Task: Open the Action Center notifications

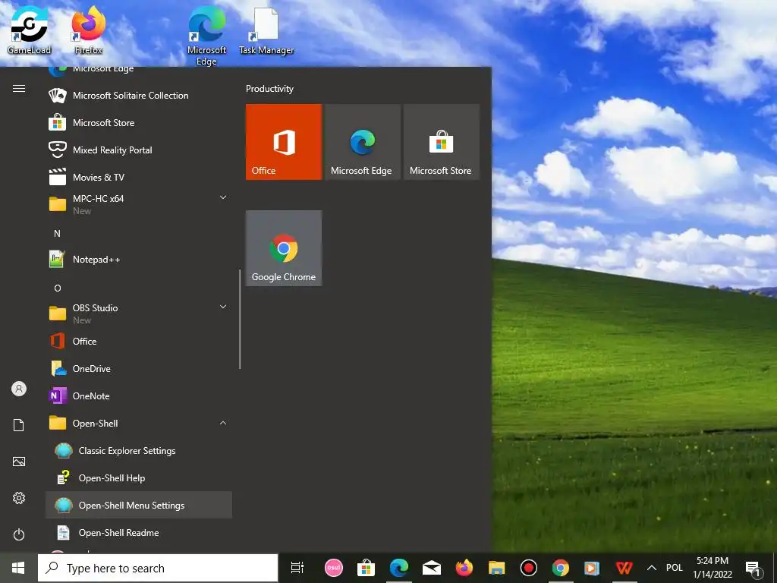Action: pos(753,568)
